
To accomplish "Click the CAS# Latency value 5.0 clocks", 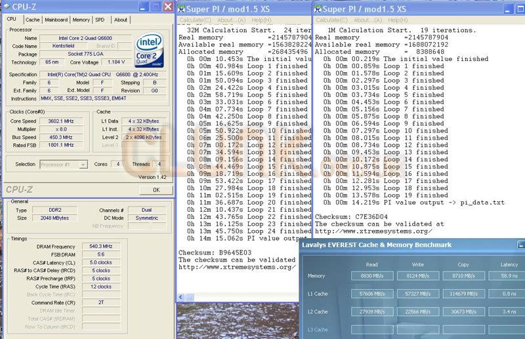I will click(x=101, y=262).
